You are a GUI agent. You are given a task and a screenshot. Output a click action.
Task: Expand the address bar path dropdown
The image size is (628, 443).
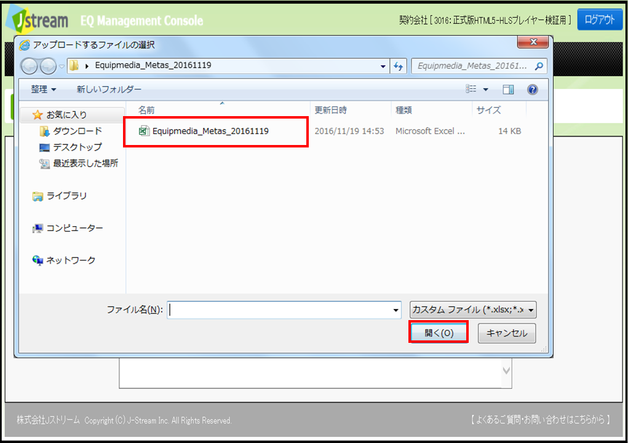coord(383,66)
